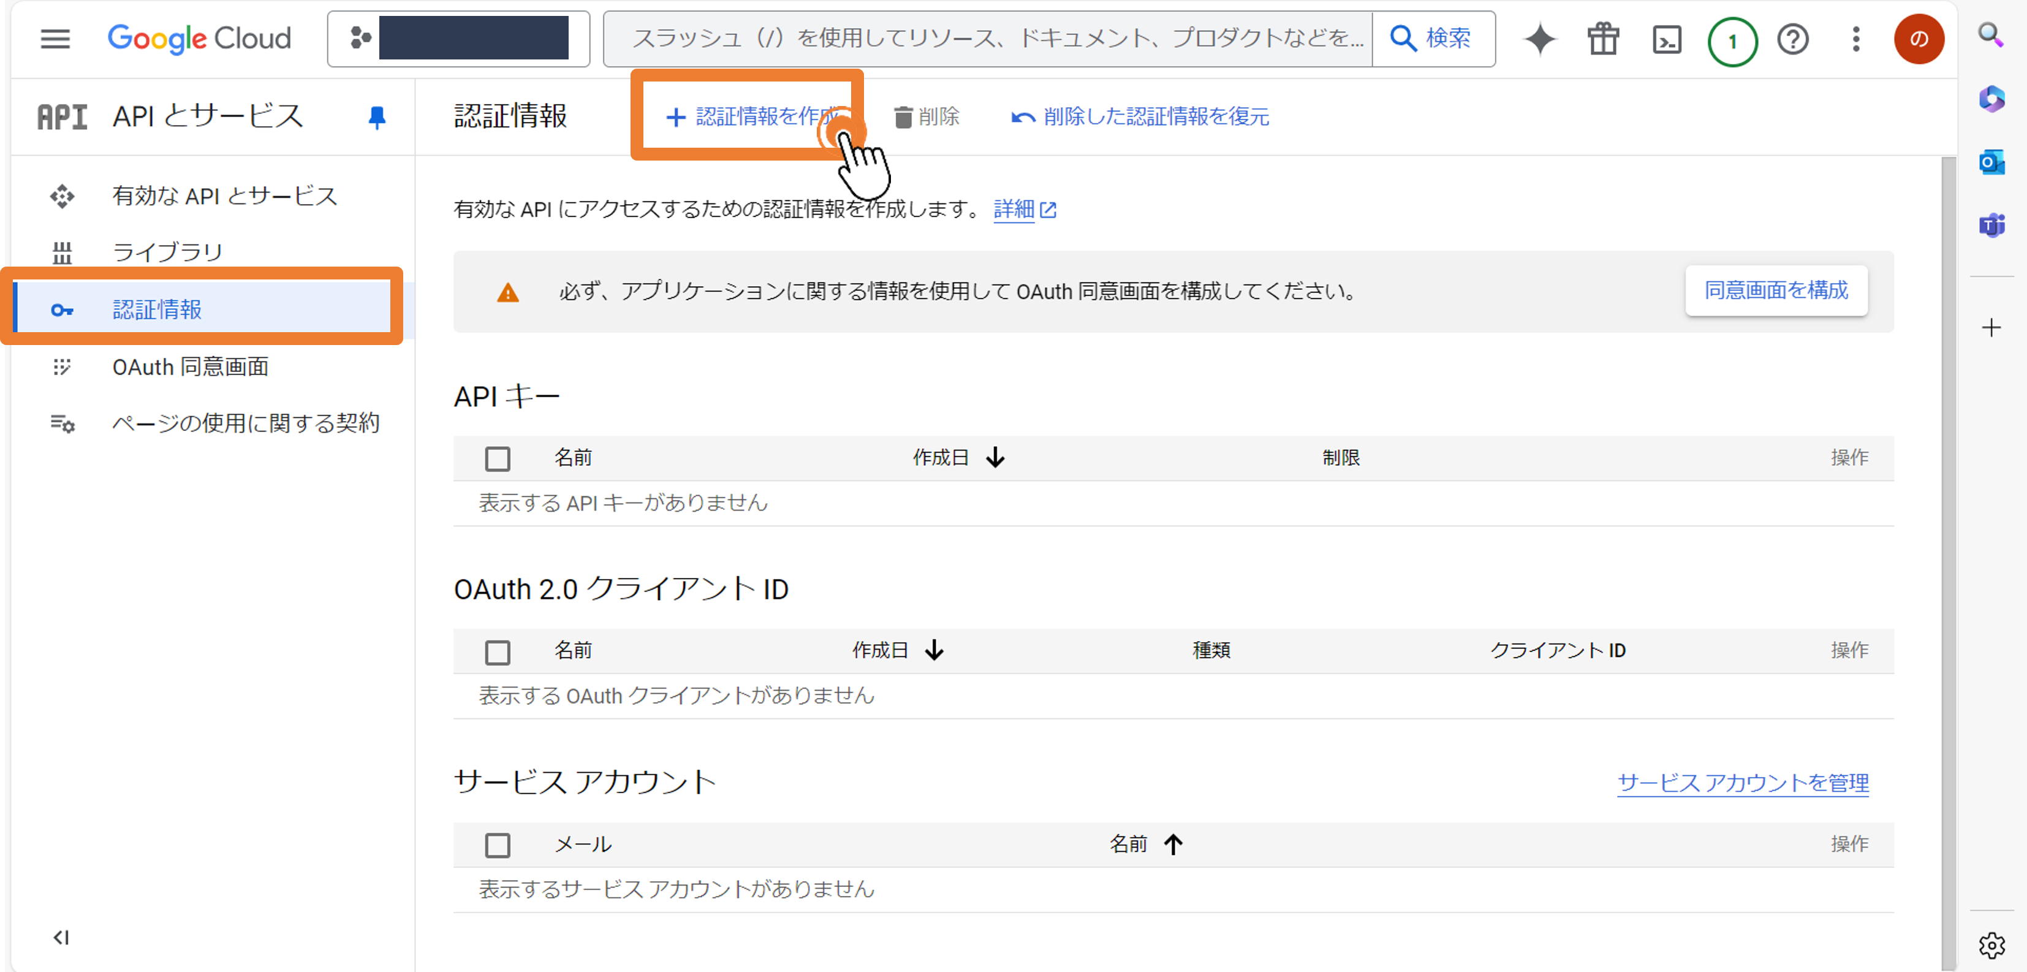Image resolution: width=2027 pixels, height=972 pixels.
Task: Open Teams icon in browser sidebar
Action: [x=1991, y=225]
